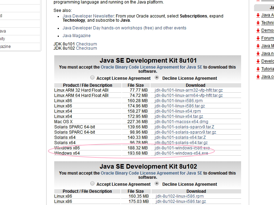Image resolution: width=274 pixels, height=205 pixels.
Task: Download jdk-8u102-linux-i586.tar.gz
Action: pos(181,202)
